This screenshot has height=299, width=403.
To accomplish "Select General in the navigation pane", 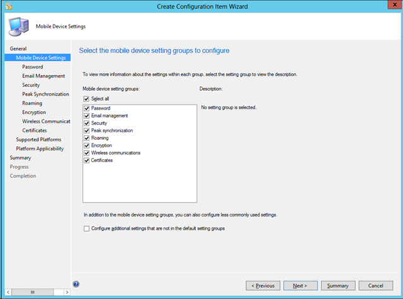I will [x=18, y=48].
